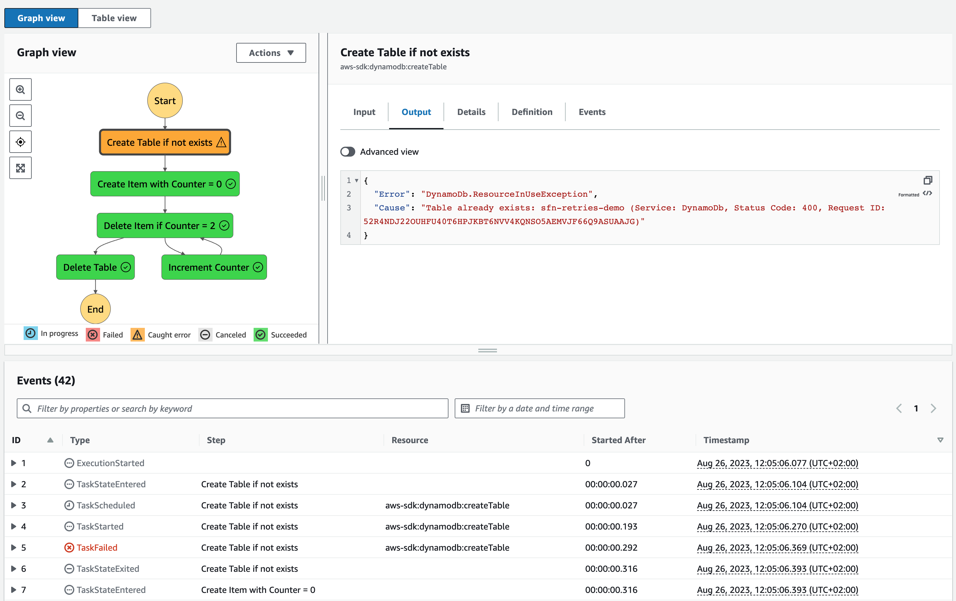
Task: Click the Failed red circle icon in legend
Action: coord(93,334)
